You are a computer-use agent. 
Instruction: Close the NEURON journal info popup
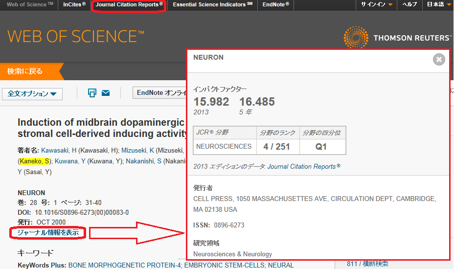pos(439,59)
